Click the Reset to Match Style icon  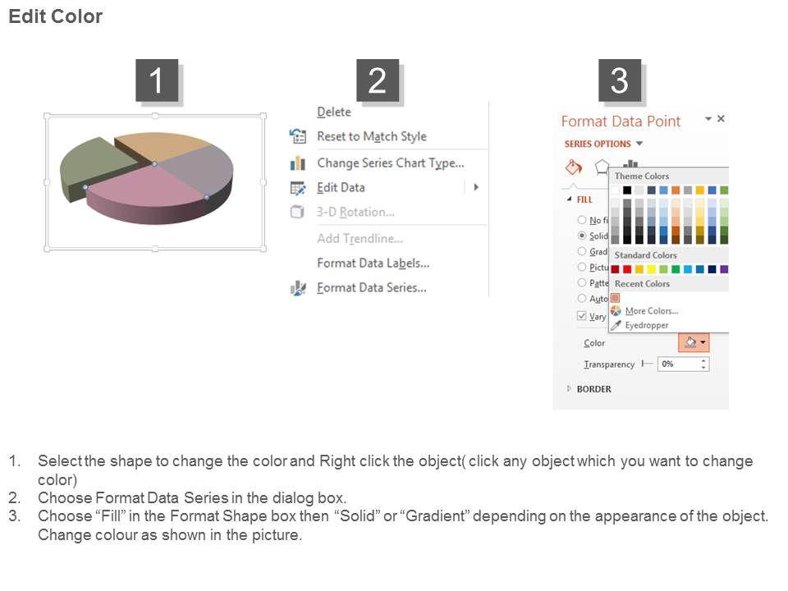click(x=298, y=136)
